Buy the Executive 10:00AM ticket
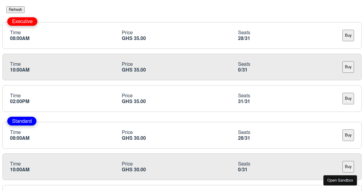The height and width of the screenshot is (191, 364). point(348,67)
